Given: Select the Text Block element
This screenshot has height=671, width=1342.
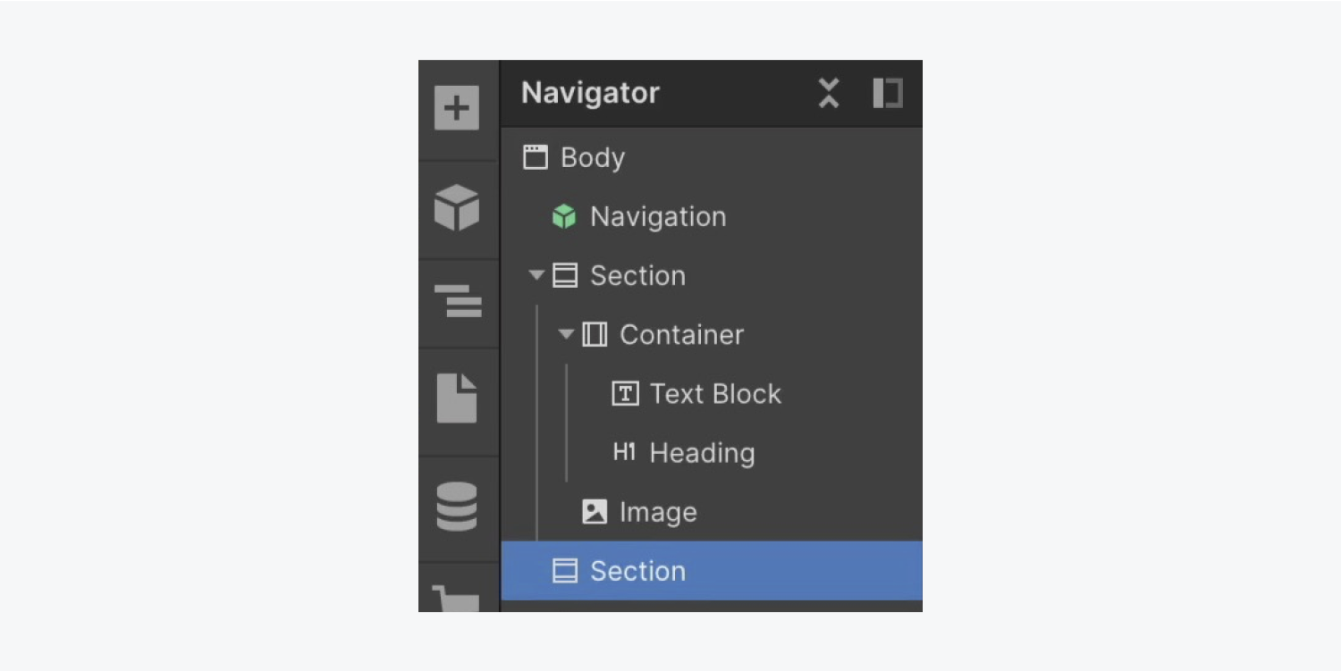Looking at the screenshot, I should pos(714,393).
